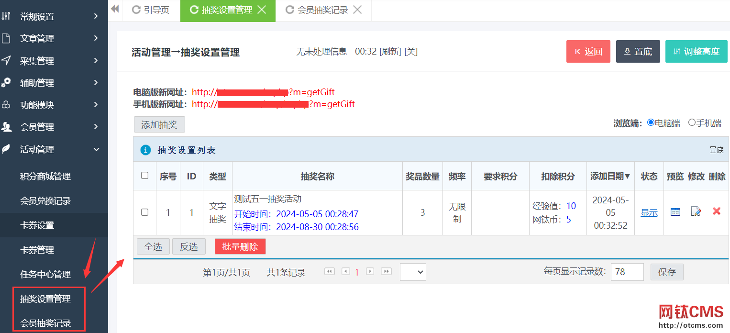Click the preview icon for lottery row
Screen dimensions: 730x333
(675, 211)
